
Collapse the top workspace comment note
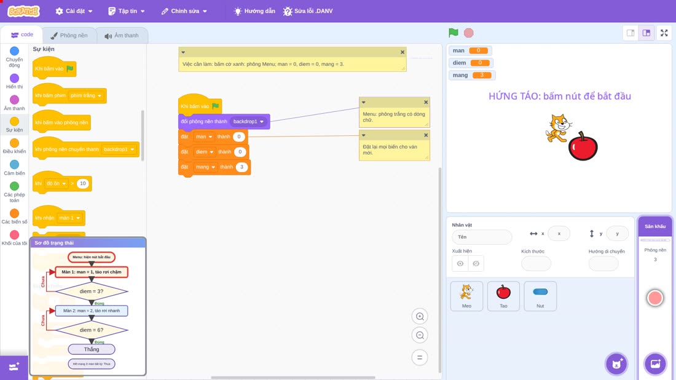[x=183, y=52]
